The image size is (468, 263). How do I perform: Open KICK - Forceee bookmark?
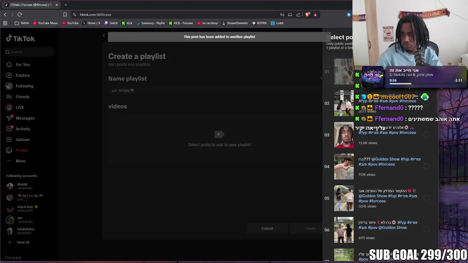click(x=181, y=23)
